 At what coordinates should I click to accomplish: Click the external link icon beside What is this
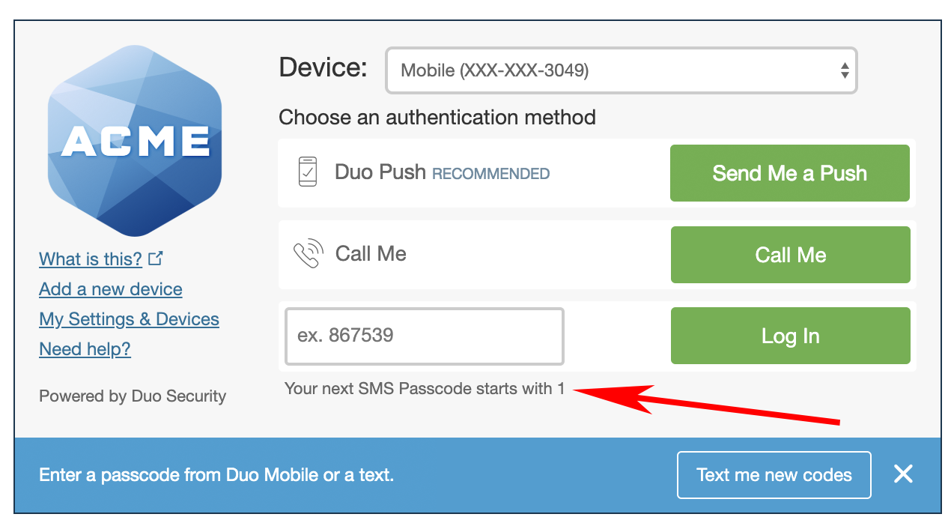(x=156, y=256)
